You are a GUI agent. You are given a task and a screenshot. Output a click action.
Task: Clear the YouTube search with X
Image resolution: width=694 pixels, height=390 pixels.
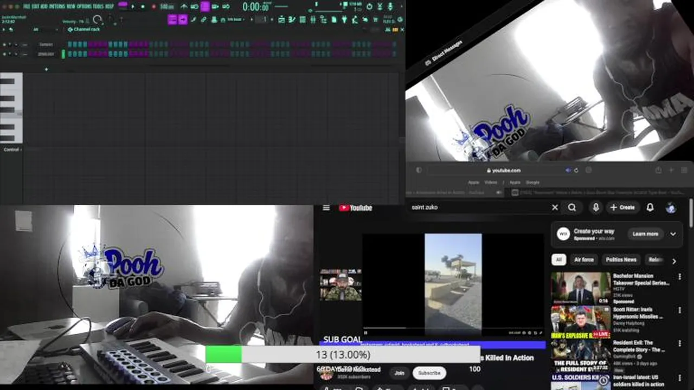click(555, 207)
